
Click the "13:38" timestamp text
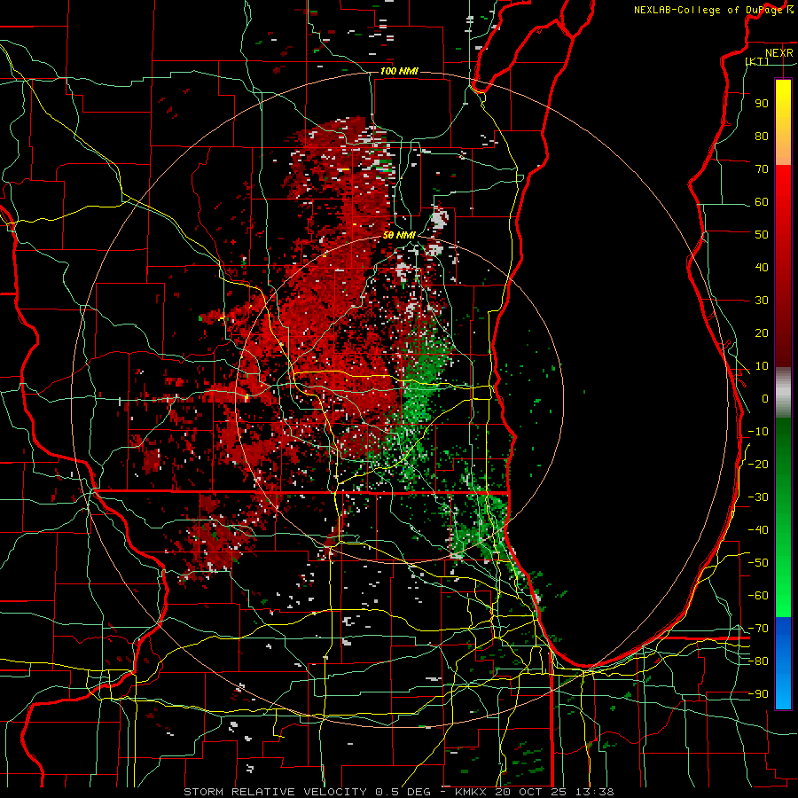594,792
